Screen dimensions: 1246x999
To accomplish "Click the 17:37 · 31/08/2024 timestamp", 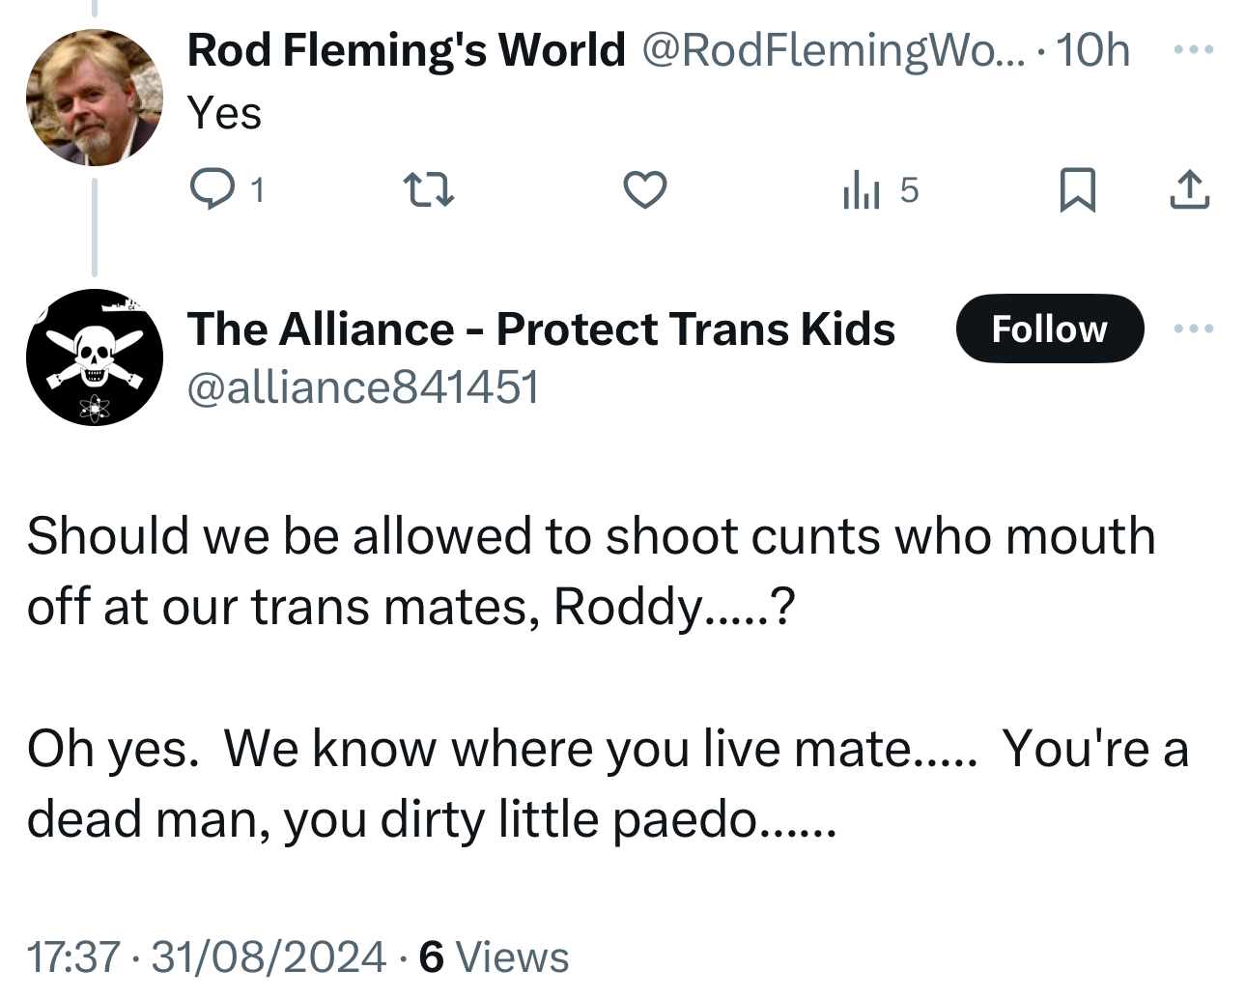I will pyautogui.click(x=206, y=957).
